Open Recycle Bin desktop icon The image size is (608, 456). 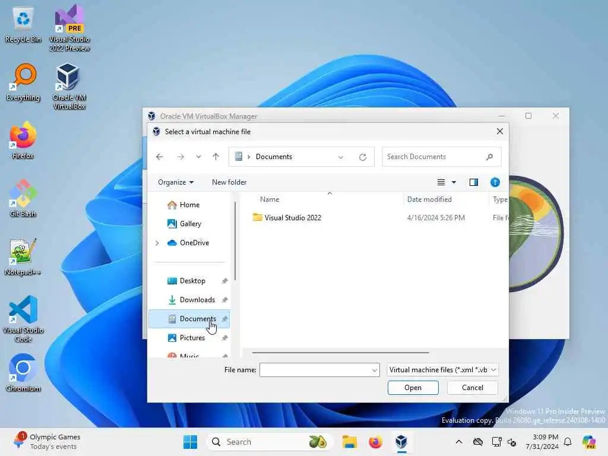(x=23, y=25)
